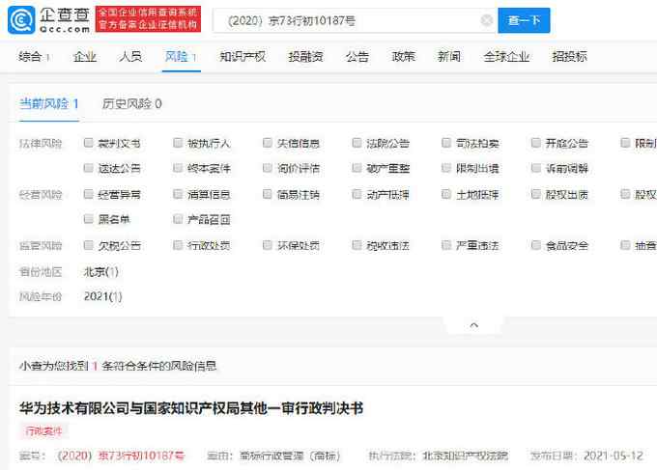
Task: Tick the 失信信息 checkbox
Action: [268, 143]
